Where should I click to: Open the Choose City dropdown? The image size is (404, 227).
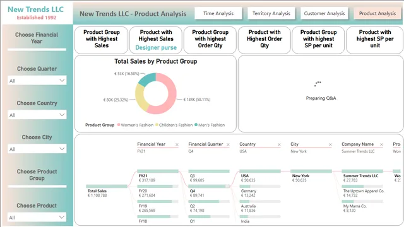click(x=37, y=149)
